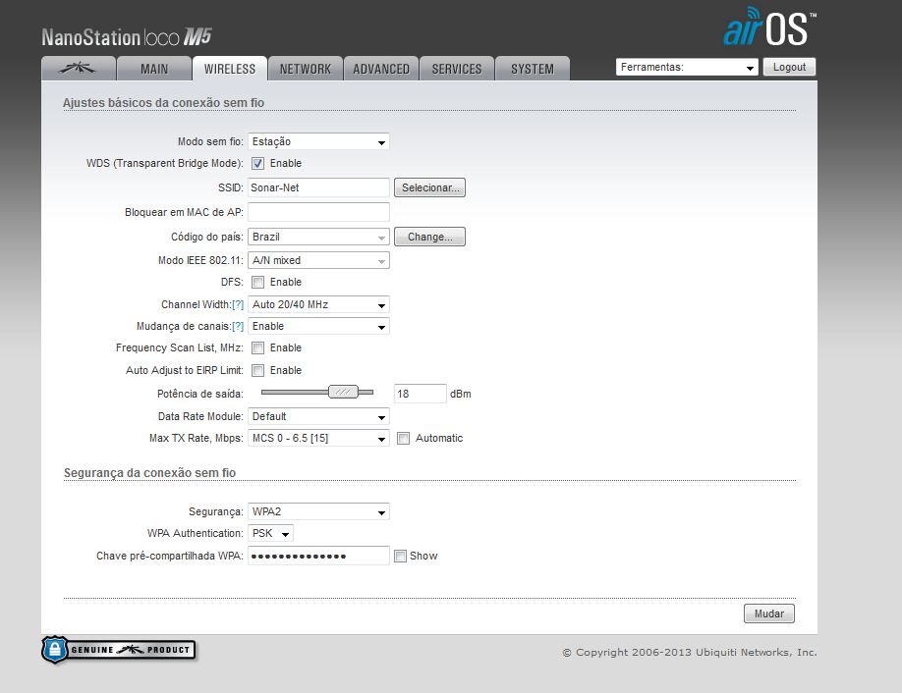Click the Change... button
Screen dimensions: 902x693
(429, 237)
